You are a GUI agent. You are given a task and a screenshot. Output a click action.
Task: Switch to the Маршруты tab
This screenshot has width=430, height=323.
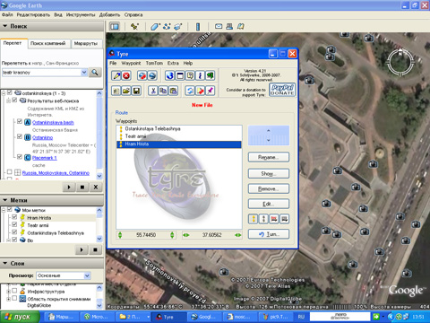tap(86, 43)
